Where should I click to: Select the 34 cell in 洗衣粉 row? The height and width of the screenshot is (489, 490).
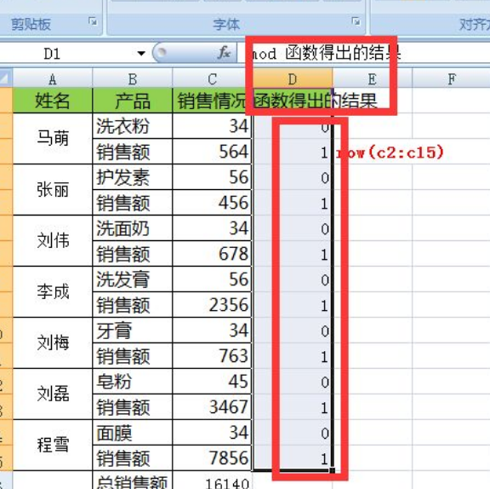pyautogui.click(x=212, y=126)
